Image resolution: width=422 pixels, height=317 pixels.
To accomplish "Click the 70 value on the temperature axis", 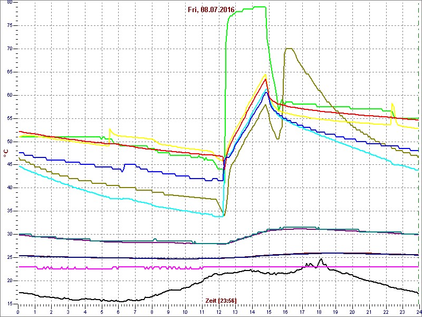I will click(9, 49).
